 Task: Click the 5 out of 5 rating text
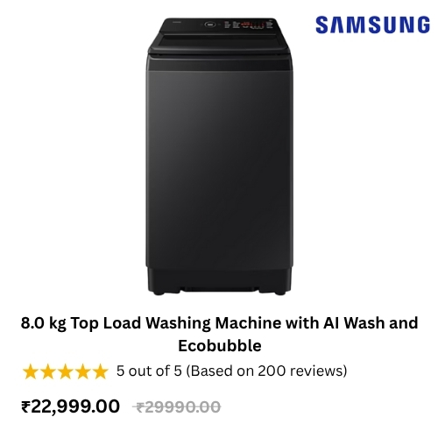click(x=149, y=371)
